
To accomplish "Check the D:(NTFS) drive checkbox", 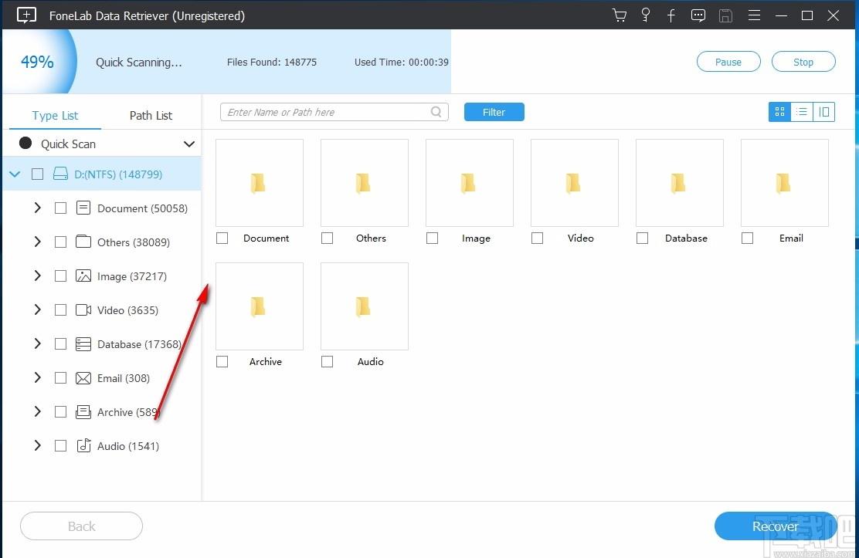I will pos(37,174).
